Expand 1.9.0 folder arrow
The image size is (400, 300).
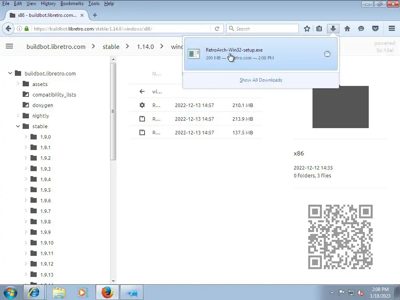(x=26, y=137)
